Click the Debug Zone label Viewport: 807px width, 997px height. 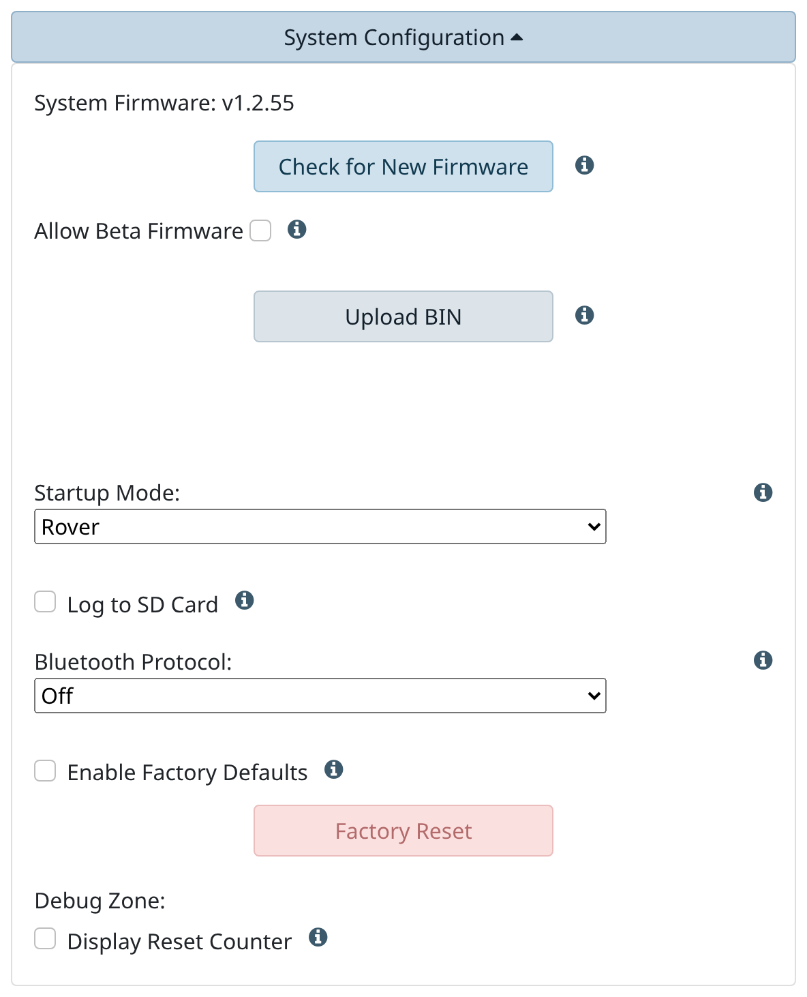(100, 901)
